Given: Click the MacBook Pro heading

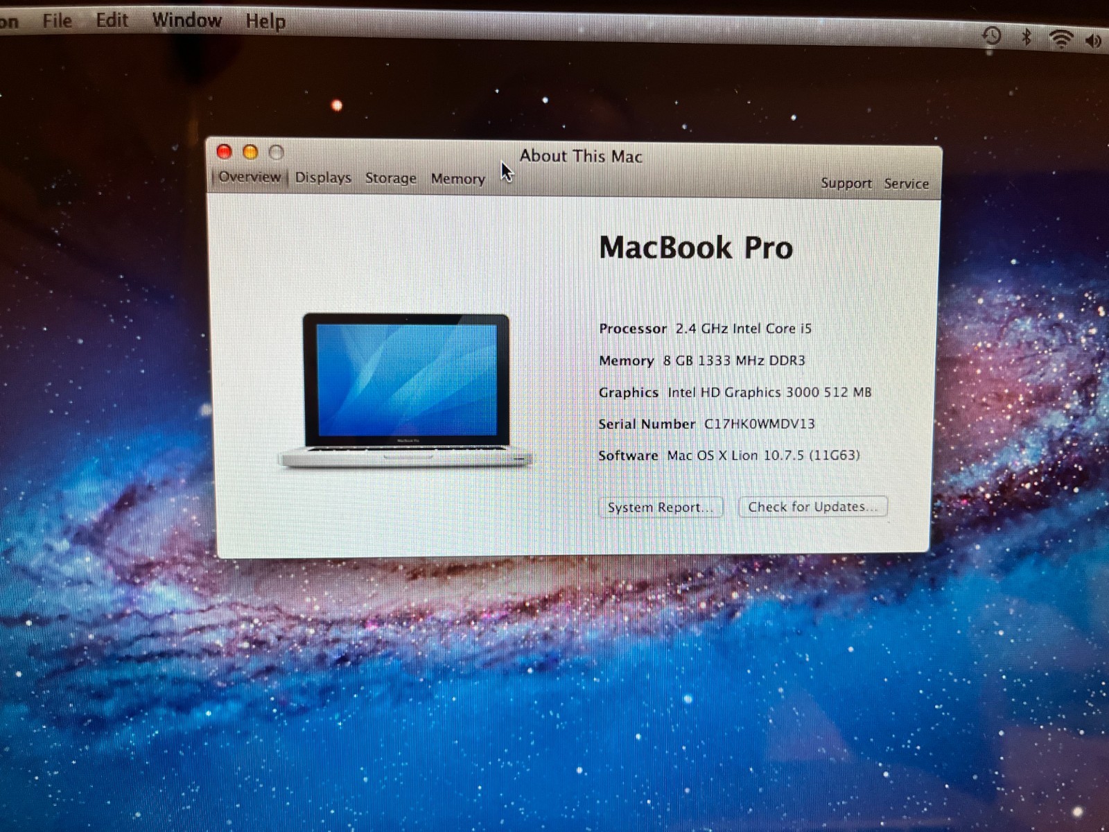Looking at the screenshot, I should coord(696,248).
